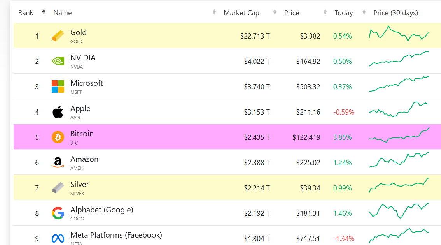Image resolution: width=441 pixels, height=245 pixels.
Task: Click the silver bar icon
Action: click(x=58, y=188)
